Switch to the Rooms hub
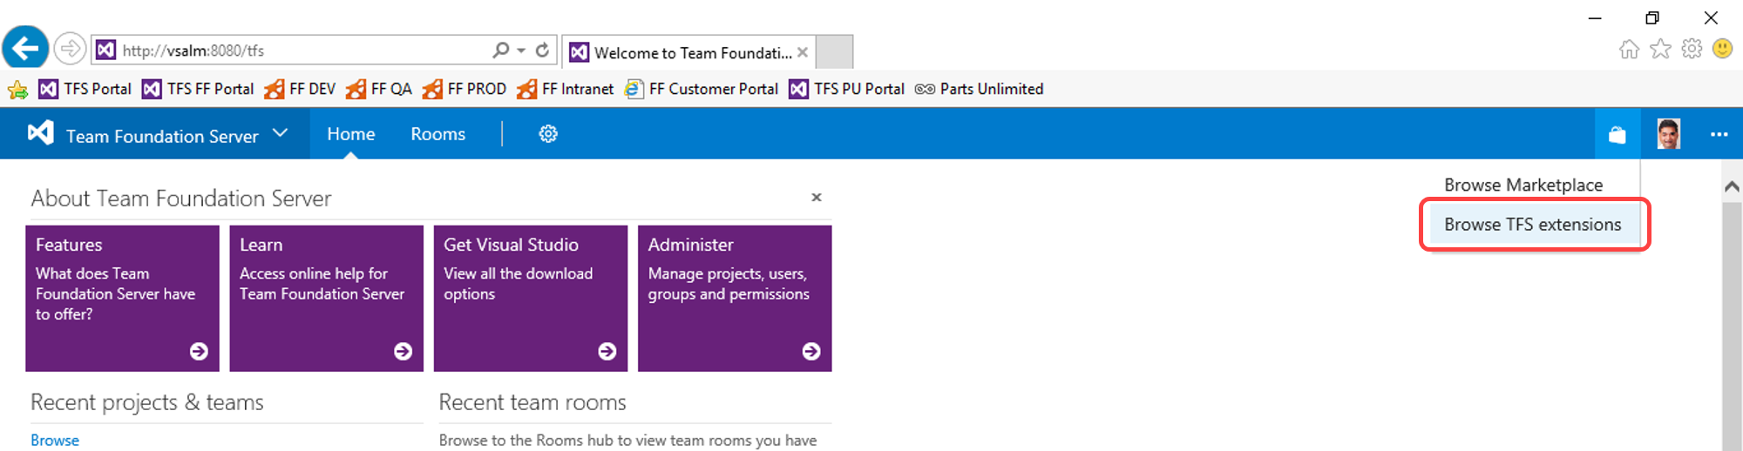 coord(438,134)
